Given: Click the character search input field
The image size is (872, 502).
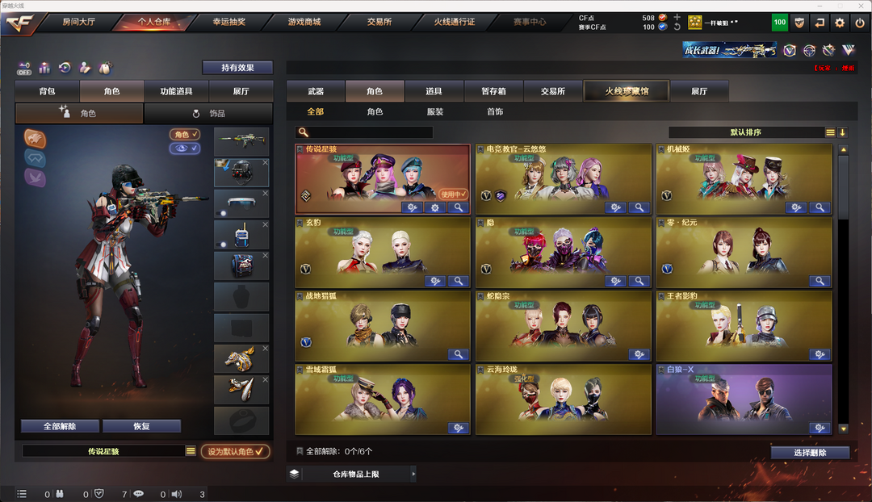Looking at the screenshot, I should click(x=364, y=132).
